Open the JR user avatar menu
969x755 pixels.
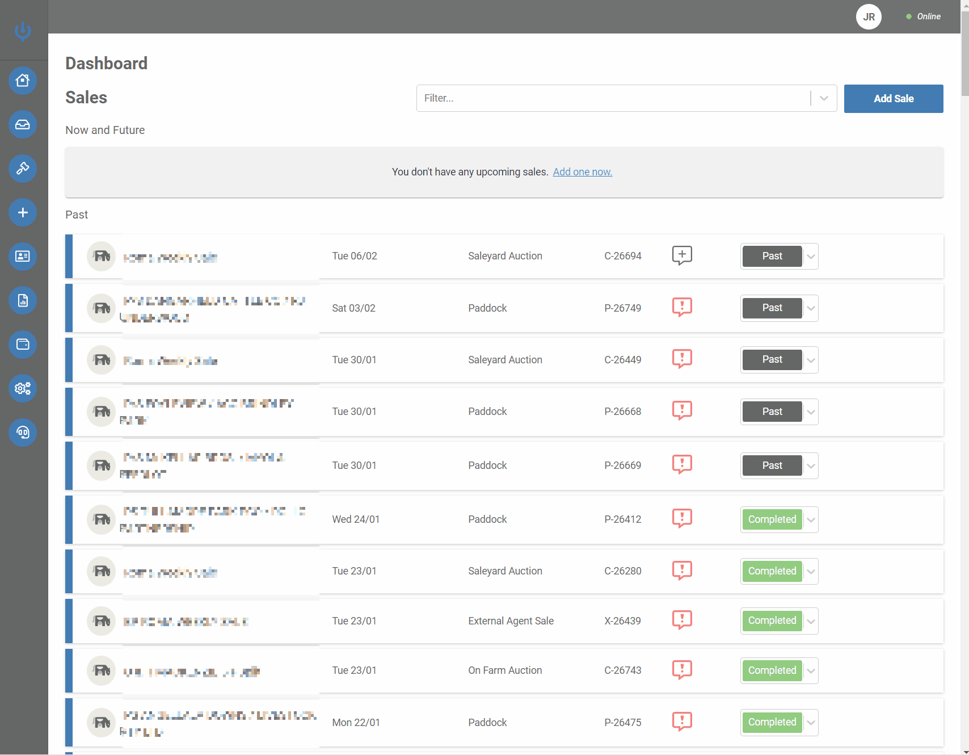869,17
